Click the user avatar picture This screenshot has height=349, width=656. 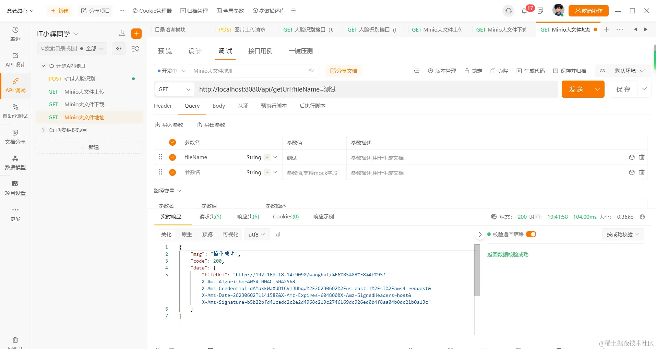click(558, 10)
